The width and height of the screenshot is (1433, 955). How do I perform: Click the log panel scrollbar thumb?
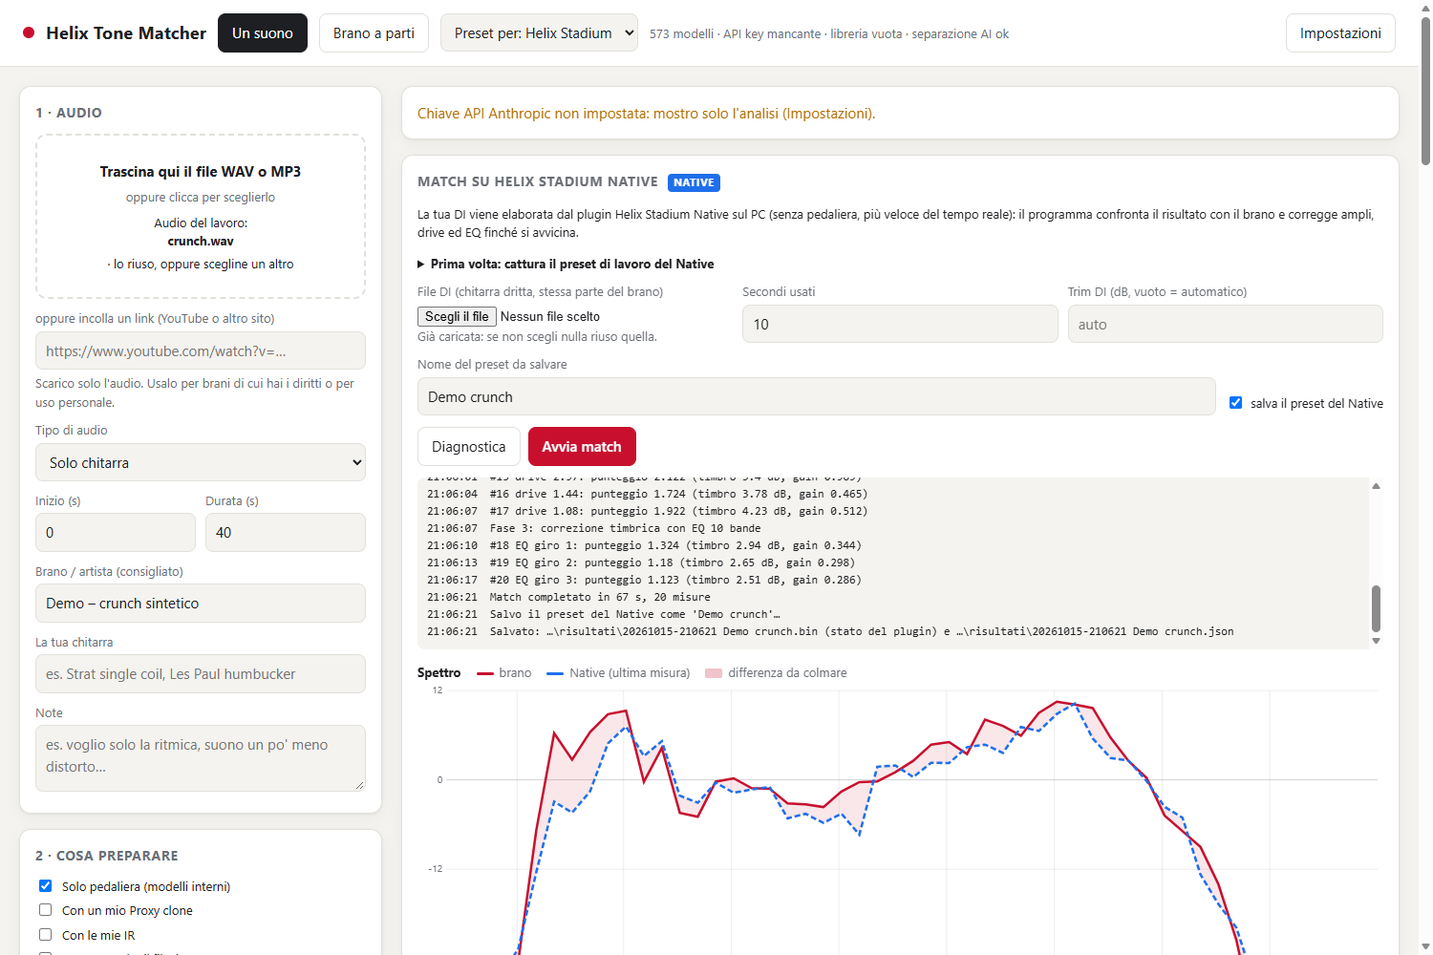(x=1376, y=608)
